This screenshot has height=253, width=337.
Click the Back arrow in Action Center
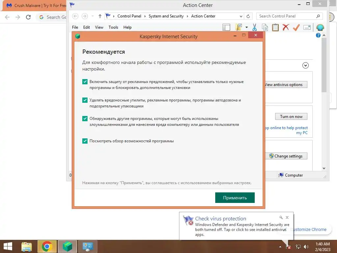tap(75, 16)
